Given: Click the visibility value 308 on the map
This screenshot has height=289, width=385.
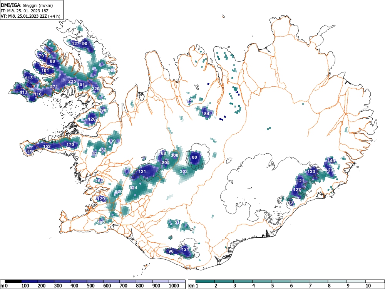Looking at the screenshot, I should (x=174, y=155).
